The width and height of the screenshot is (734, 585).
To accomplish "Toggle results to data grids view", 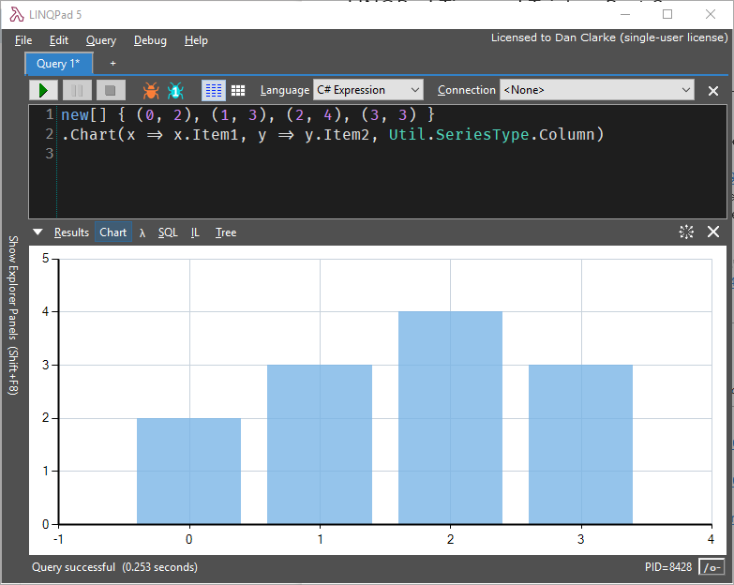I will pos(238,90).
